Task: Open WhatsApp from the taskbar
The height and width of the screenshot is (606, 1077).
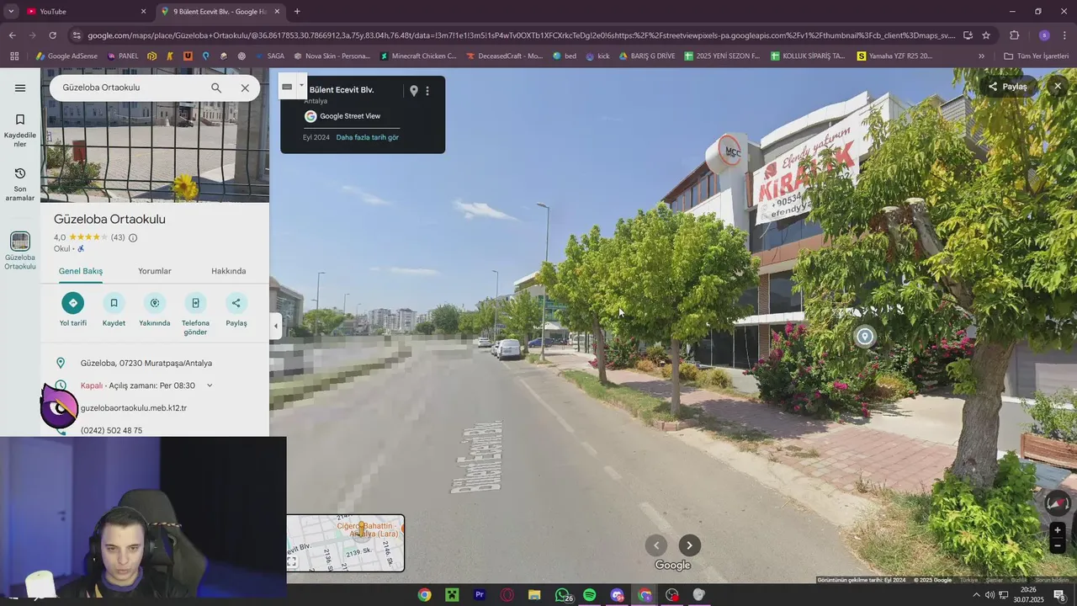Action: 563,595
